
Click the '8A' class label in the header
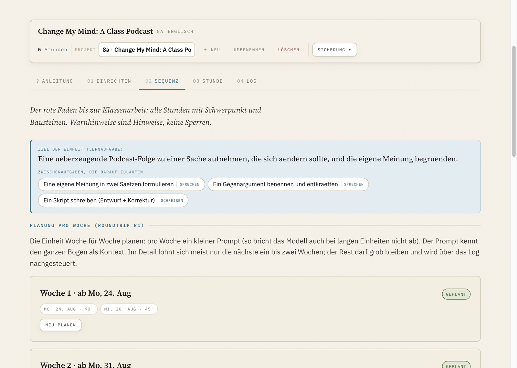[160, 31]
